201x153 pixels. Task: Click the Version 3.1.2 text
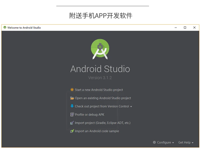coord(100,78)
